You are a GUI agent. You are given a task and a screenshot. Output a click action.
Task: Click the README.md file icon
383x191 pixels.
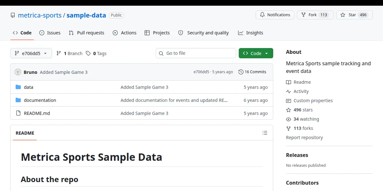click(18, 113)
